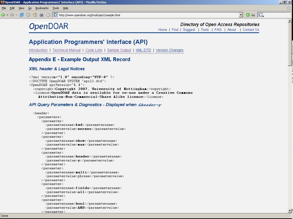
Task: Click the site icon in the address bar
Action: [x=56, y=15]
